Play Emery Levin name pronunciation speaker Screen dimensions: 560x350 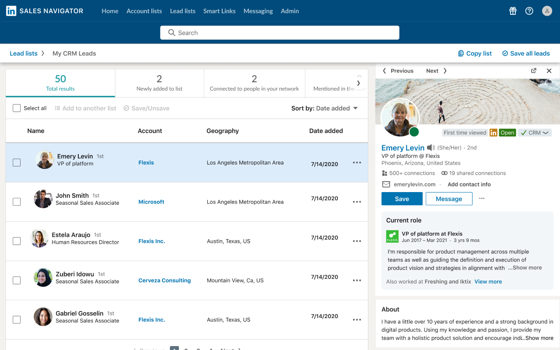[431, 148]
